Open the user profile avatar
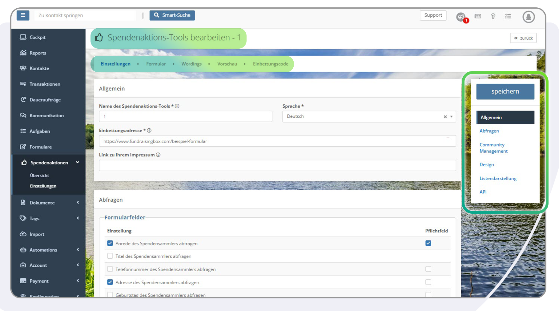 tap(529, 17)
